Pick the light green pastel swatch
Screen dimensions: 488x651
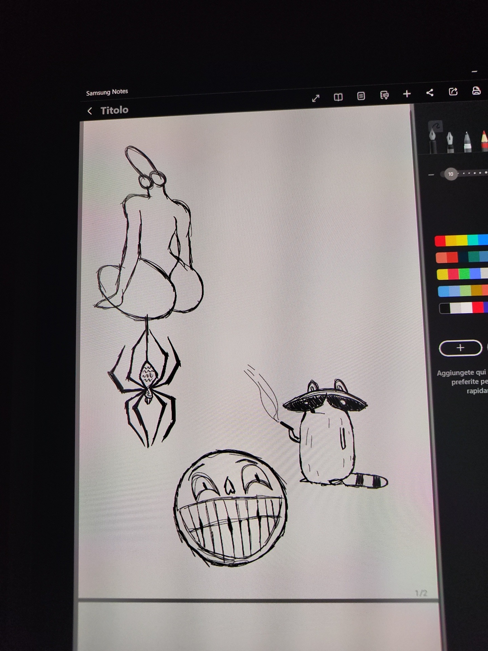click(x=465, y=291)
